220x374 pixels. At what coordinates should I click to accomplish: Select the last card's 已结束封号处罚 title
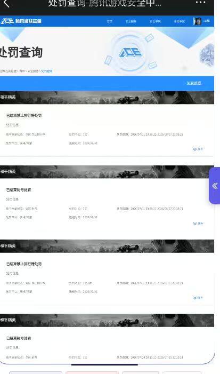point(19,338)
